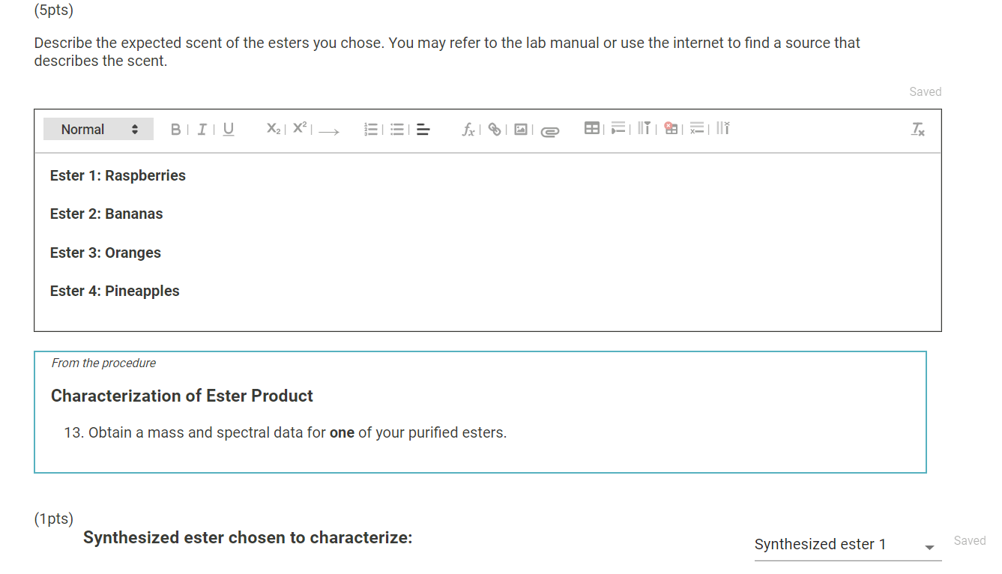Attach a file using the paperclip icon
The height and width of the screenshot is (574, 1002).
(x=549, y=130)
